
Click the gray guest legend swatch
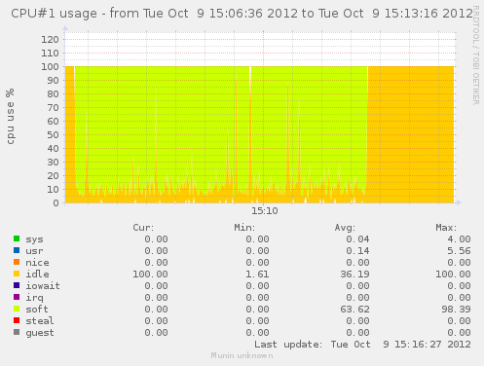pos(17,332)
